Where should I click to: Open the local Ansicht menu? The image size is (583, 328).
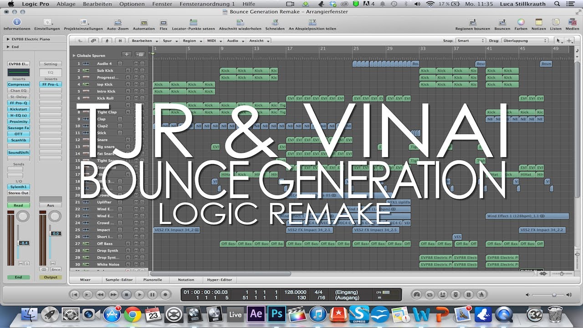[x=258, y=41]
